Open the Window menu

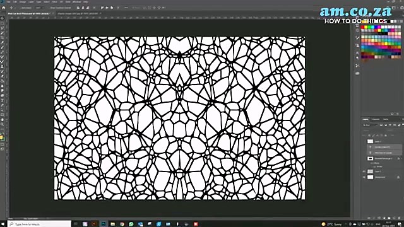[76, 2]
